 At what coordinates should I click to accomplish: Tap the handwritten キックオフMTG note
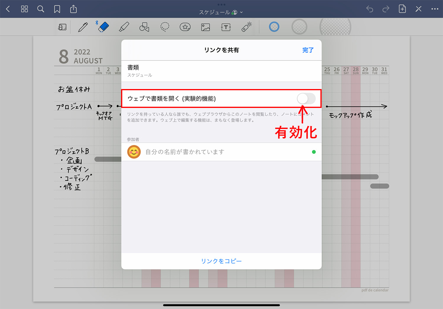[105, 116]
